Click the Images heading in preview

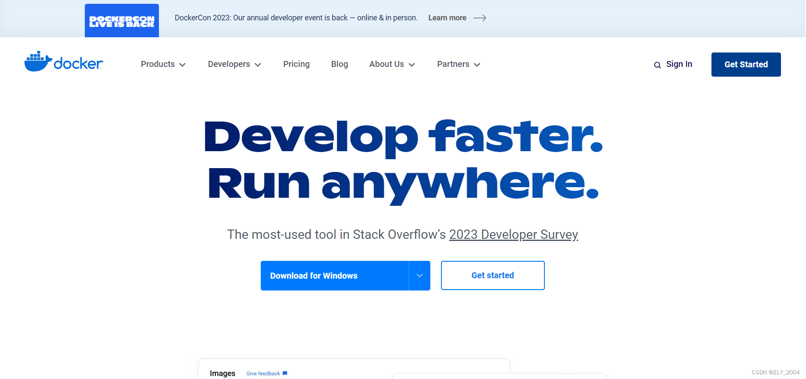(223, 373)
